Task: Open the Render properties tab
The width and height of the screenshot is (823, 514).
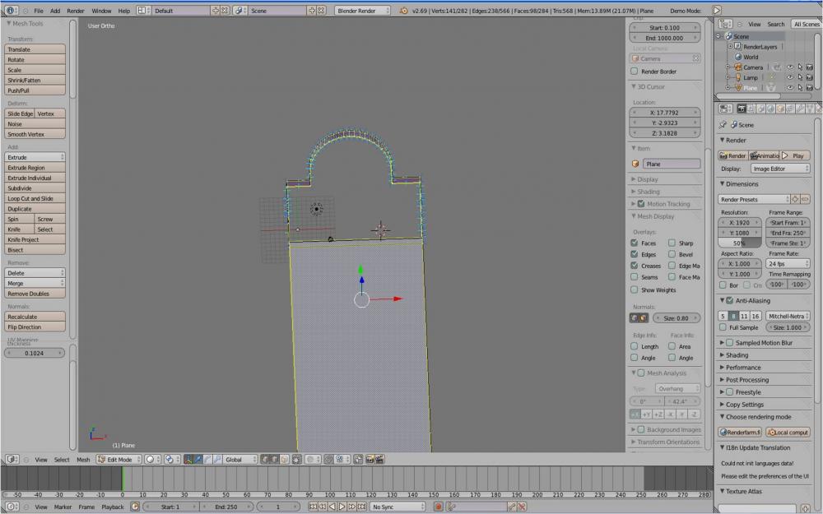Action: tap(742, 109)
